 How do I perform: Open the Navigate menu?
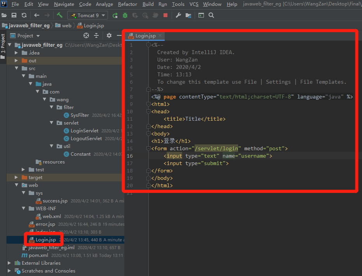(x=64, y=4)
